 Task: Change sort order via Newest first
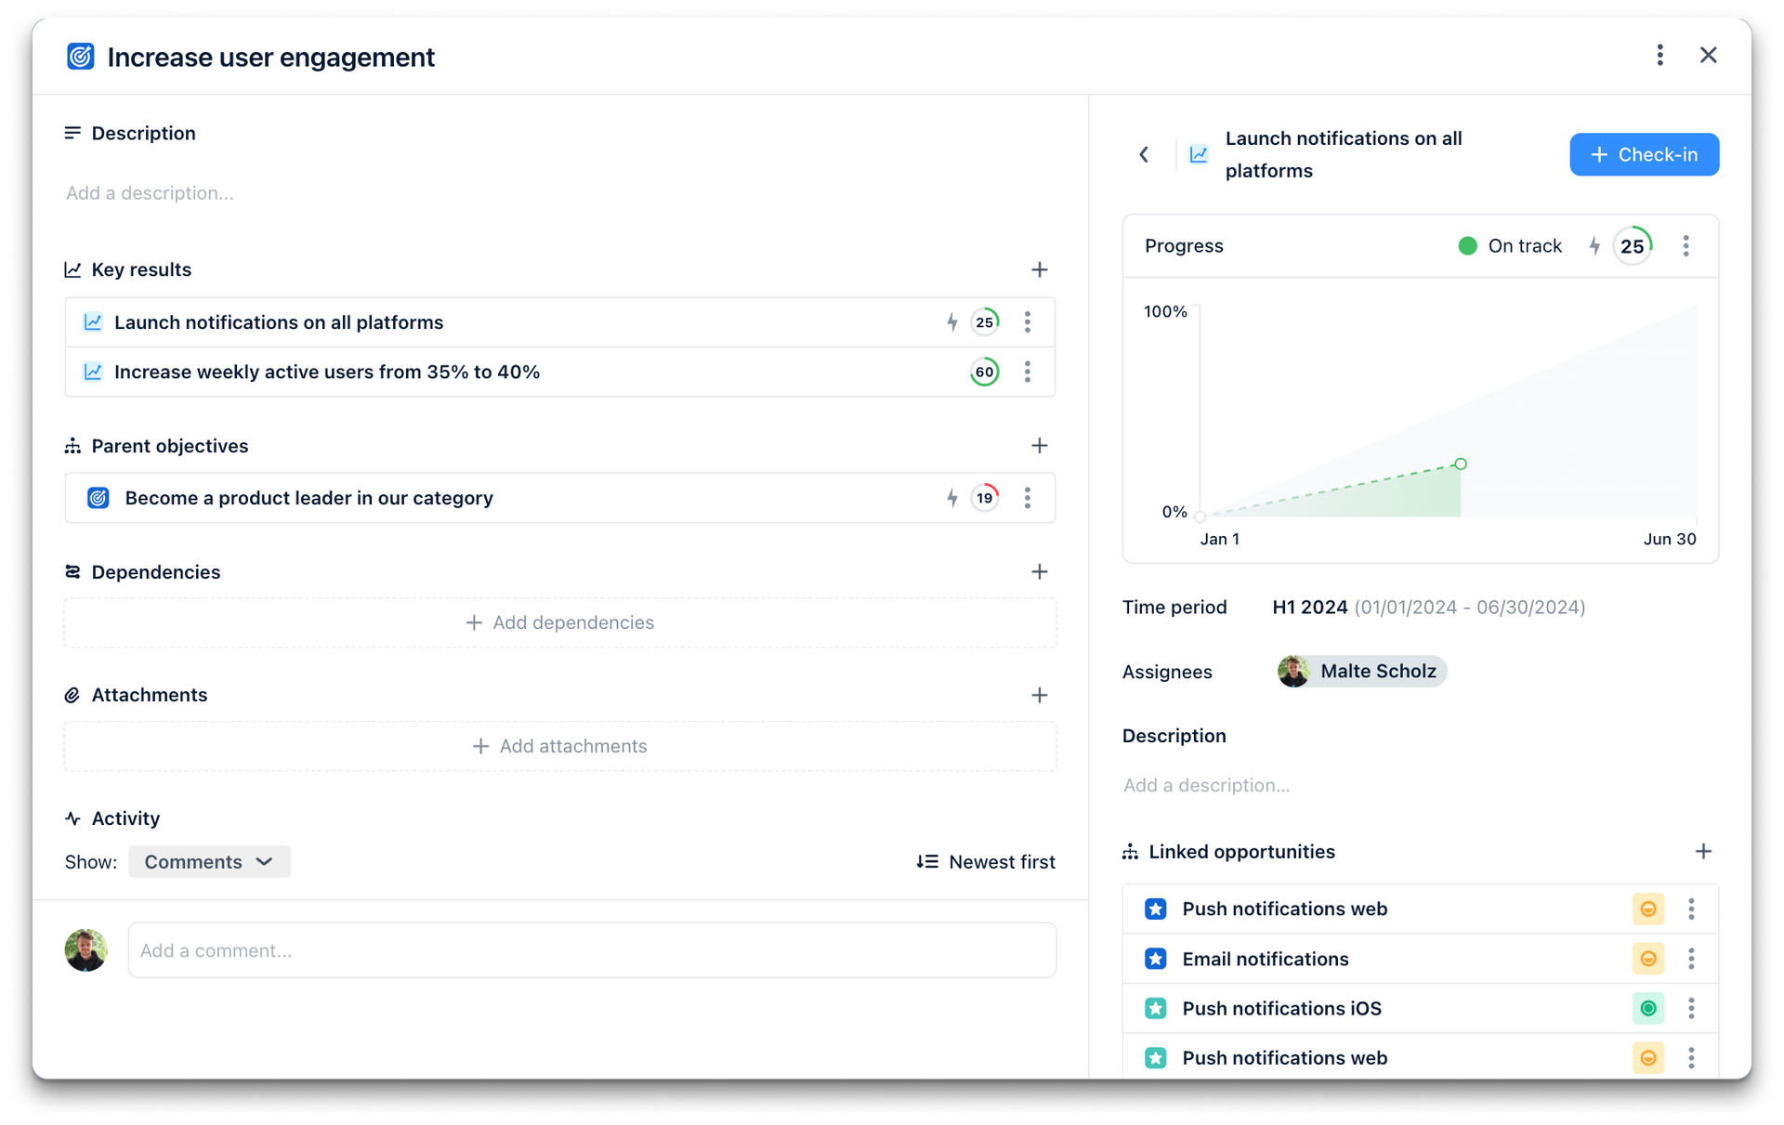click(x=986, y=862)
